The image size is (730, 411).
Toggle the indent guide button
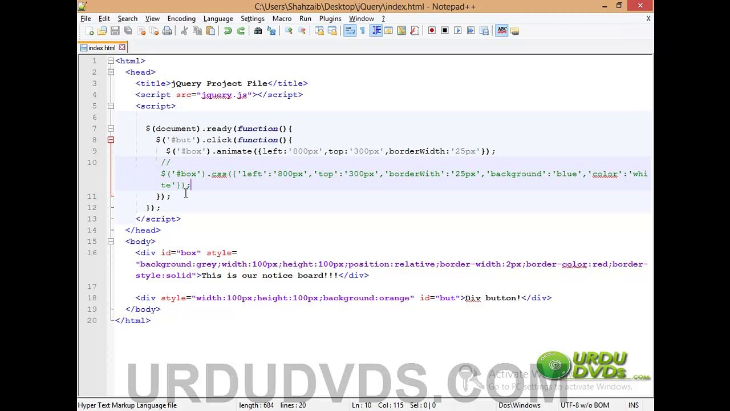coord(376,31)
